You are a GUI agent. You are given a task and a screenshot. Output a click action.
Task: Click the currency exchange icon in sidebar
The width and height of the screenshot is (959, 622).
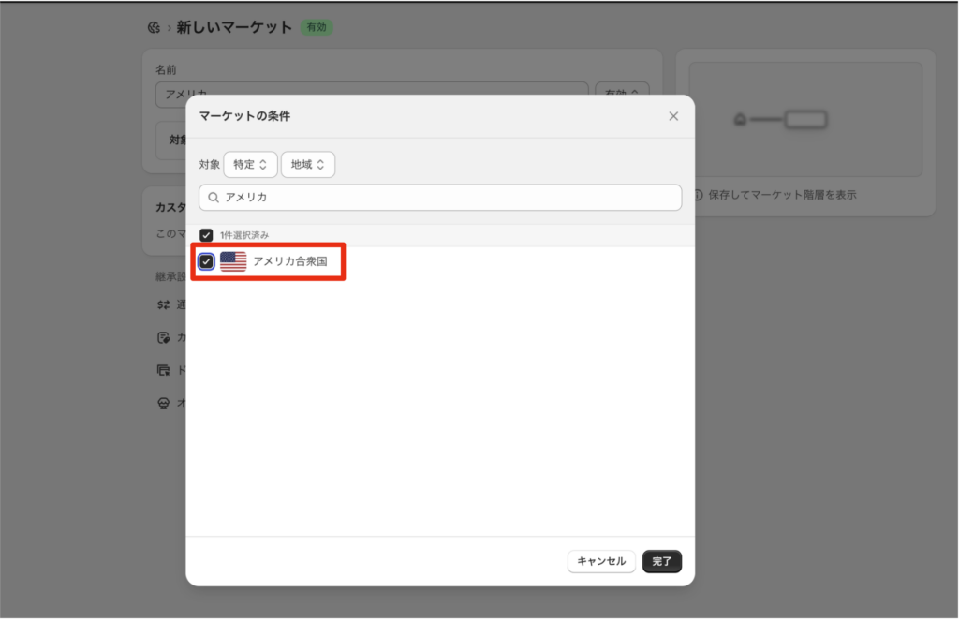coord(164,304)
